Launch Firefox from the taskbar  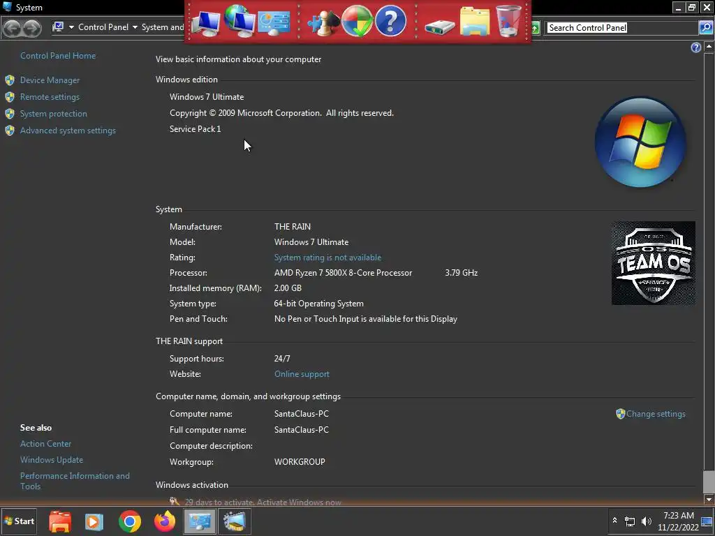pyautogui.click(x=165, y=521)
